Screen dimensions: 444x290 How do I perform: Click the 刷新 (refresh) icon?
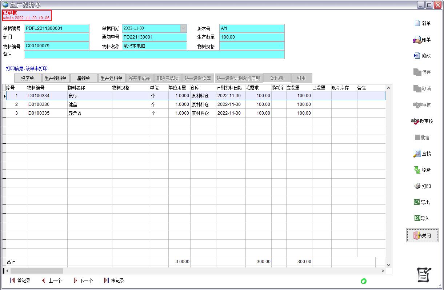coord(417,170)
